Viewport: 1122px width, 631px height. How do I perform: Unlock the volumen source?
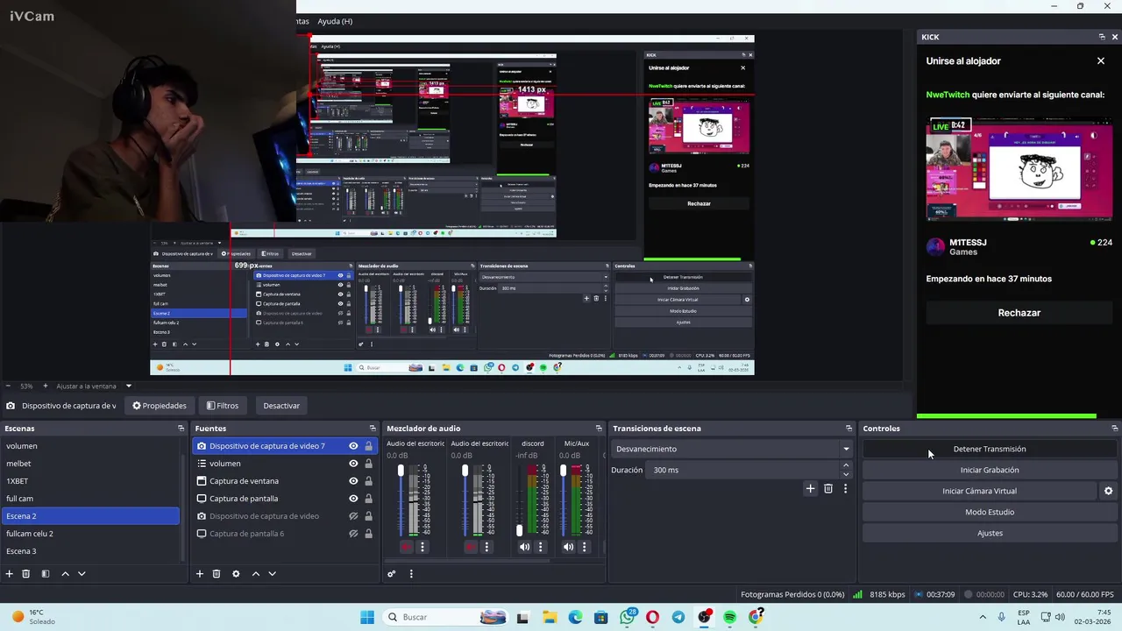[x=368, y=464]
